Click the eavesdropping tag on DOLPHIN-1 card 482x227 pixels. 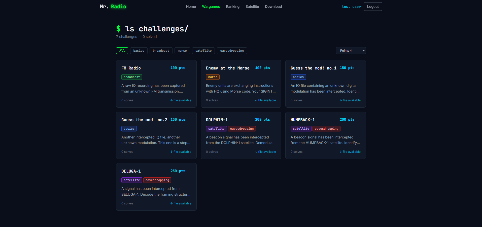(x=242, y=129)
